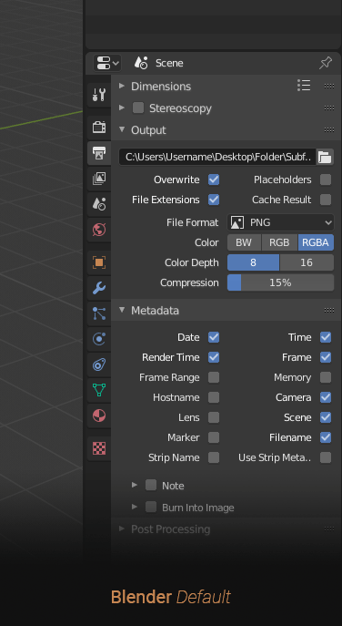The image size is (342, 626).
Task: Uncheck Scene metadata checkbox
Action: 326,417
